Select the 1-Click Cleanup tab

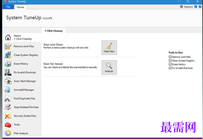54,31
